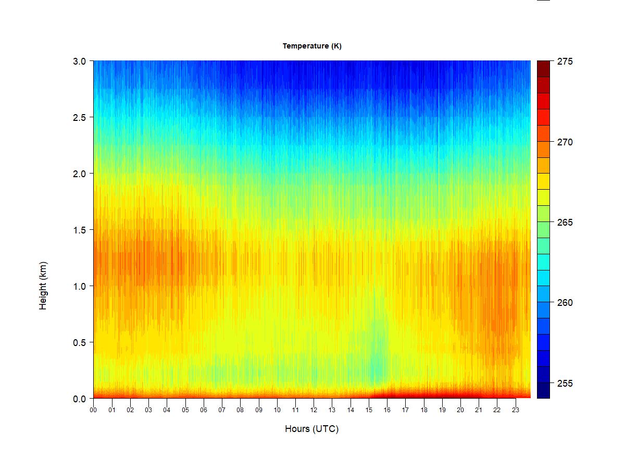Select the 0.0 height axis label

click(80, 399)
